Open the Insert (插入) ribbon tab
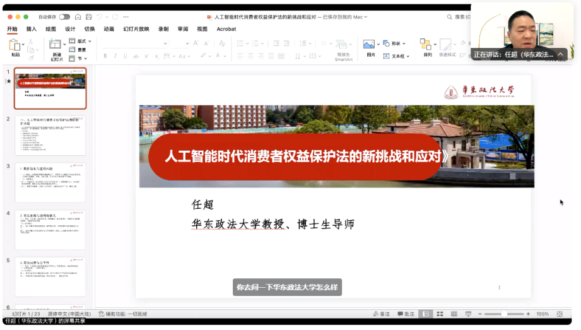Image resolution: width=581 pixels, height=330 pixels. (x=31, y=29)
